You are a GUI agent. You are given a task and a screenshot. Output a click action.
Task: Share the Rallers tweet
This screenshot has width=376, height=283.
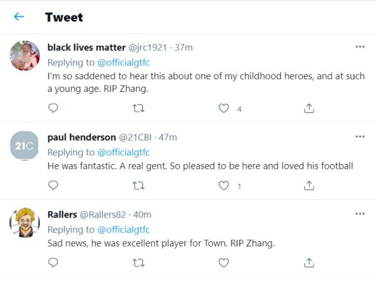(309, 263)
